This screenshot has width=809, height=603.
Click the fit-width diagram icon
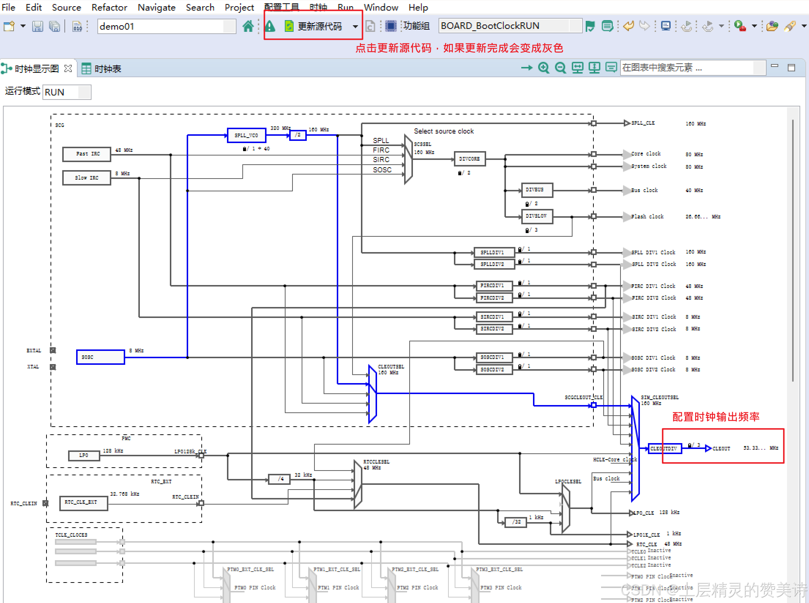577,68
